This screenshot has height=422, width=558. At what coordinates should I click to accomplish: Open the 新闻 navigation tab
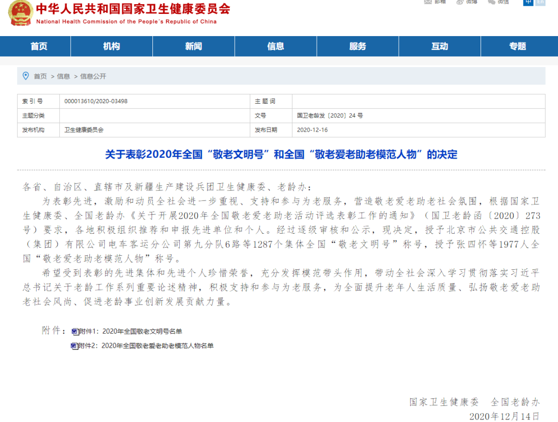(194, 46)
